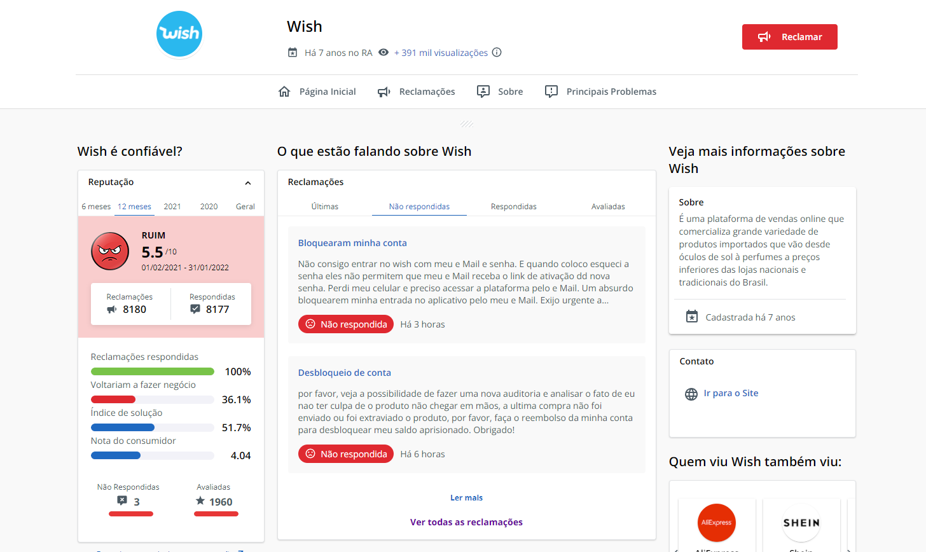Click the 5.5 /10 reputation score
Screen dimensions: 926x552
(159, 252)
